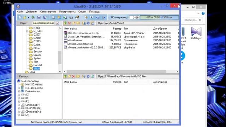Click Rename icon in image pane toolbar
Screen dimensions: 226x127
(78, 23)
